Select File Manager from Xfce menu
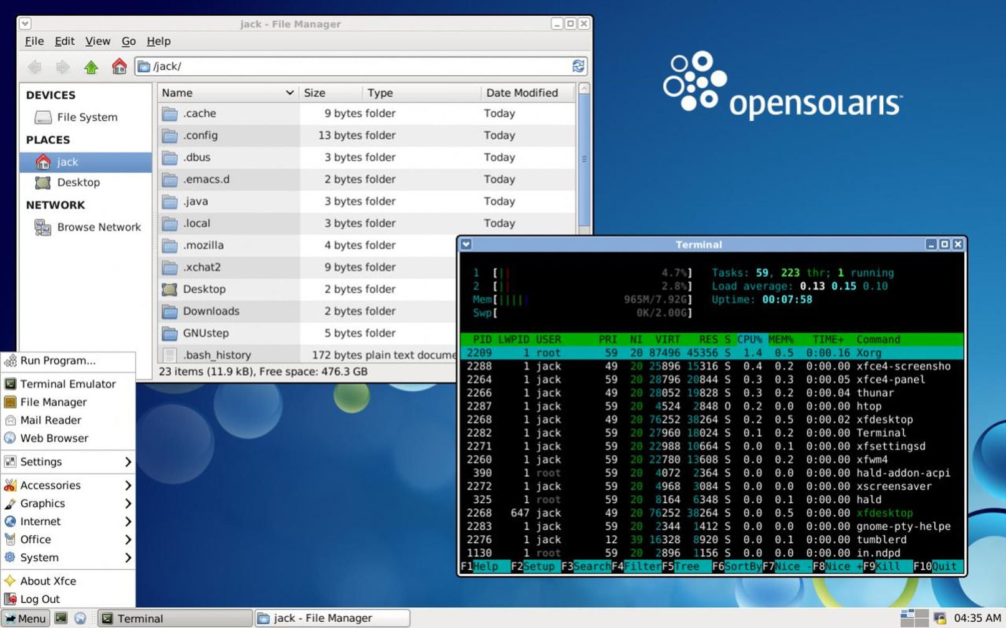This screenshot has width=1006, height=628. point(68,402)
